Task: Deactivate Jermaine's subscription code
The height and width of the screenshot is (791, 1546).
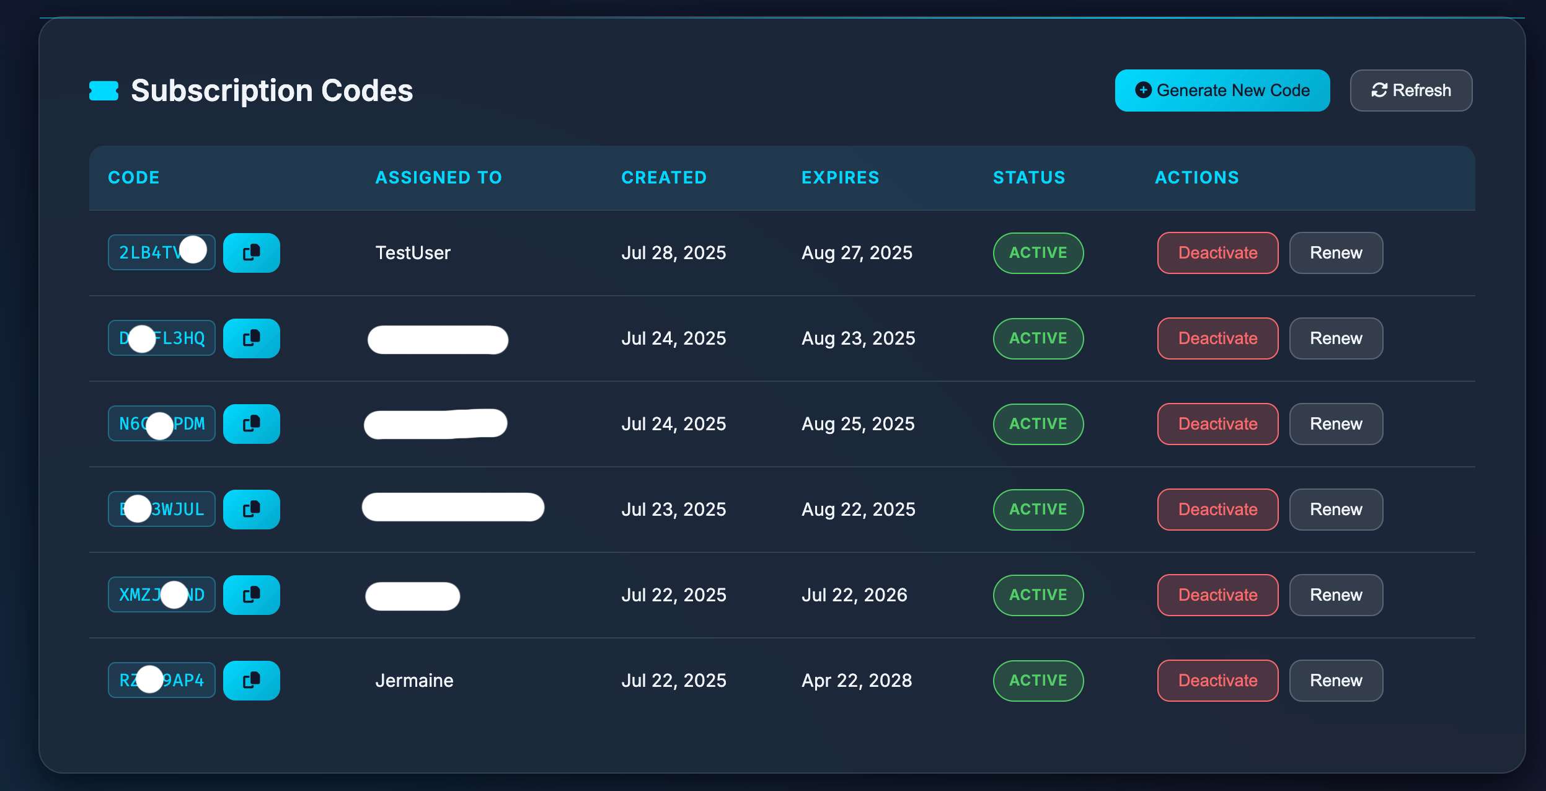Action: click(1216, 680)
